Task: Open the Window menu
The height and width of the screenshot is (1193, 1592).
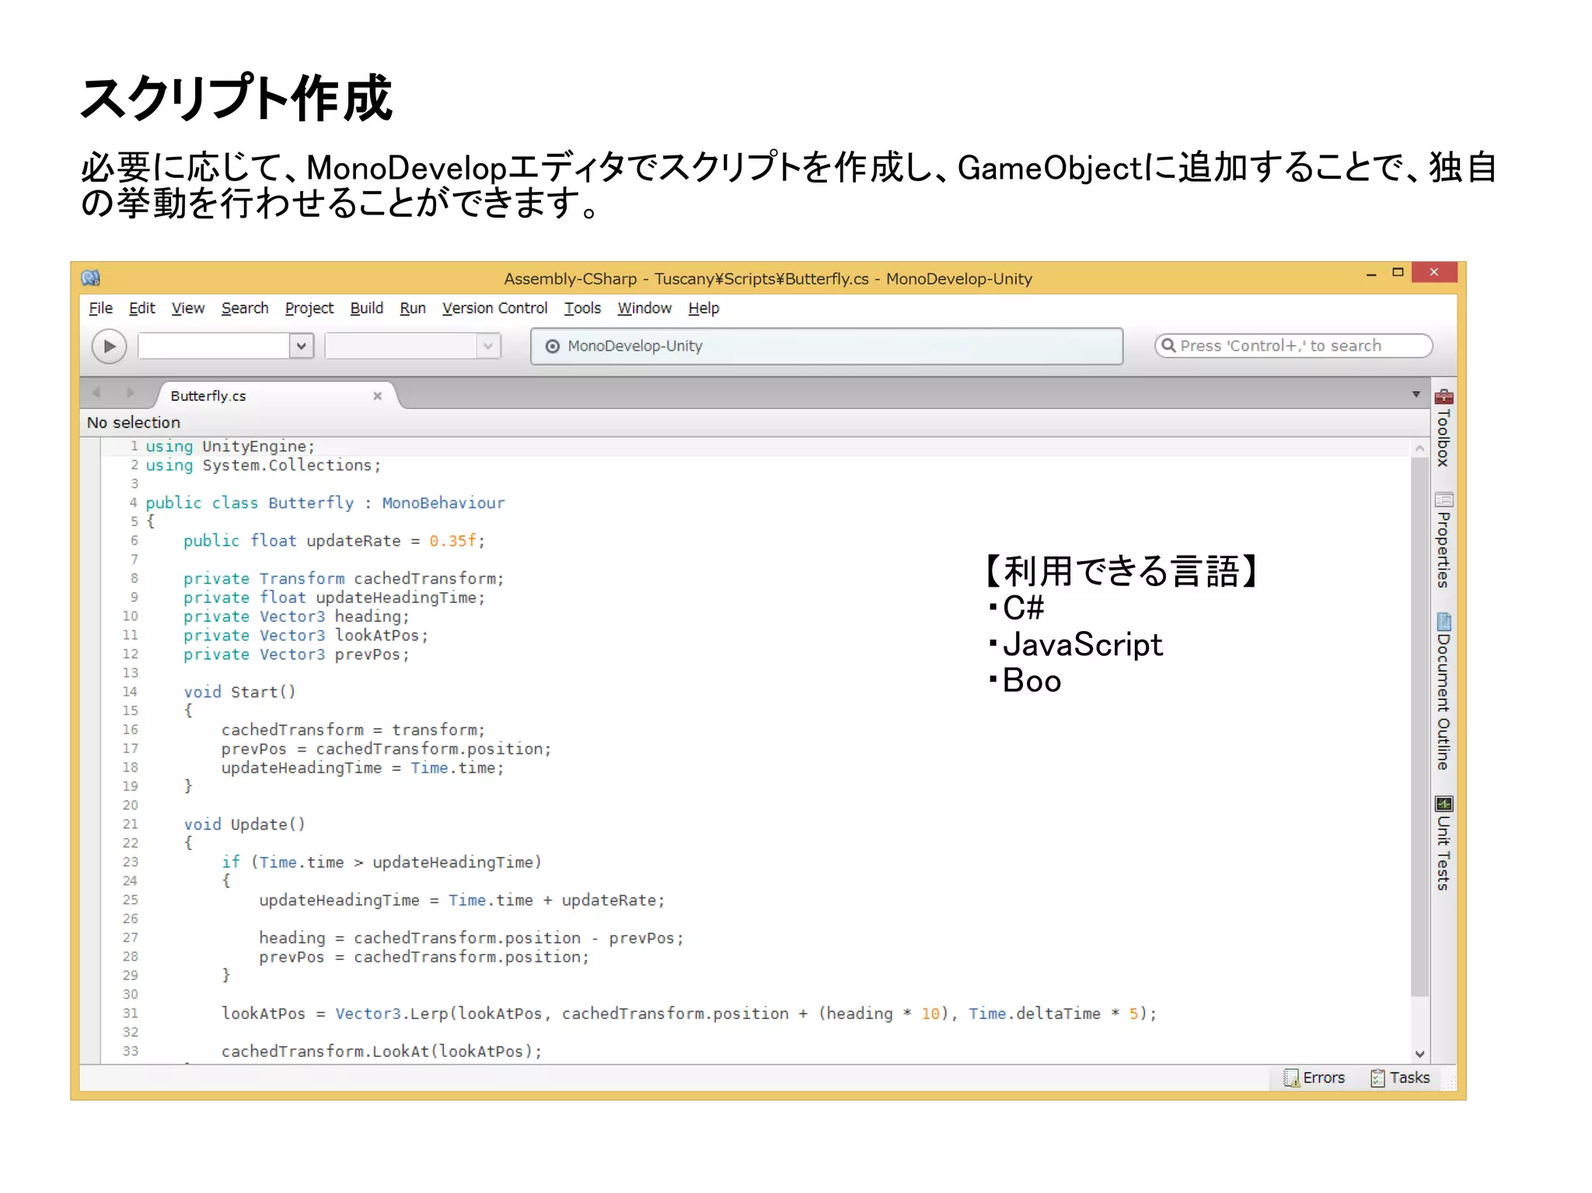Action: pyautogui.click(x=644, y=309)
